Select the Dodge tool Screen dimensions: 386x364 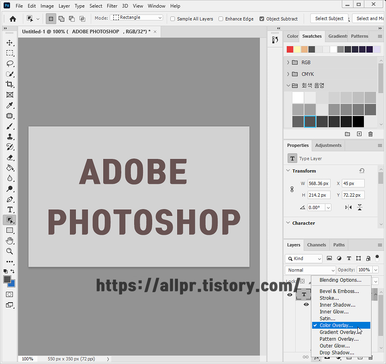[x=10, y=189]
